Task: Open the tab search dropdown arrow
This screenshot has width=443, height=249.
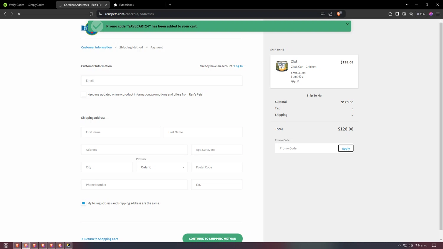Action: 407,5
